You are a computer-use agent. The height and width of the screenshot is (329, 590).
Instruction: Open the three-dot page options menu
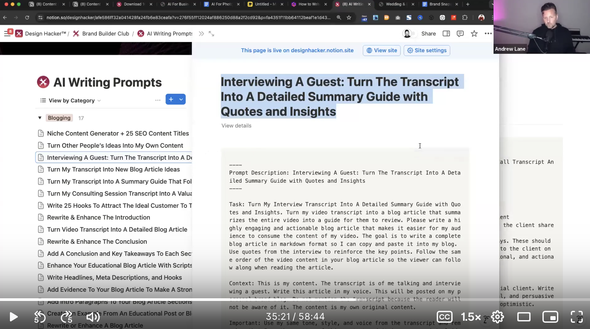[488, 34]
